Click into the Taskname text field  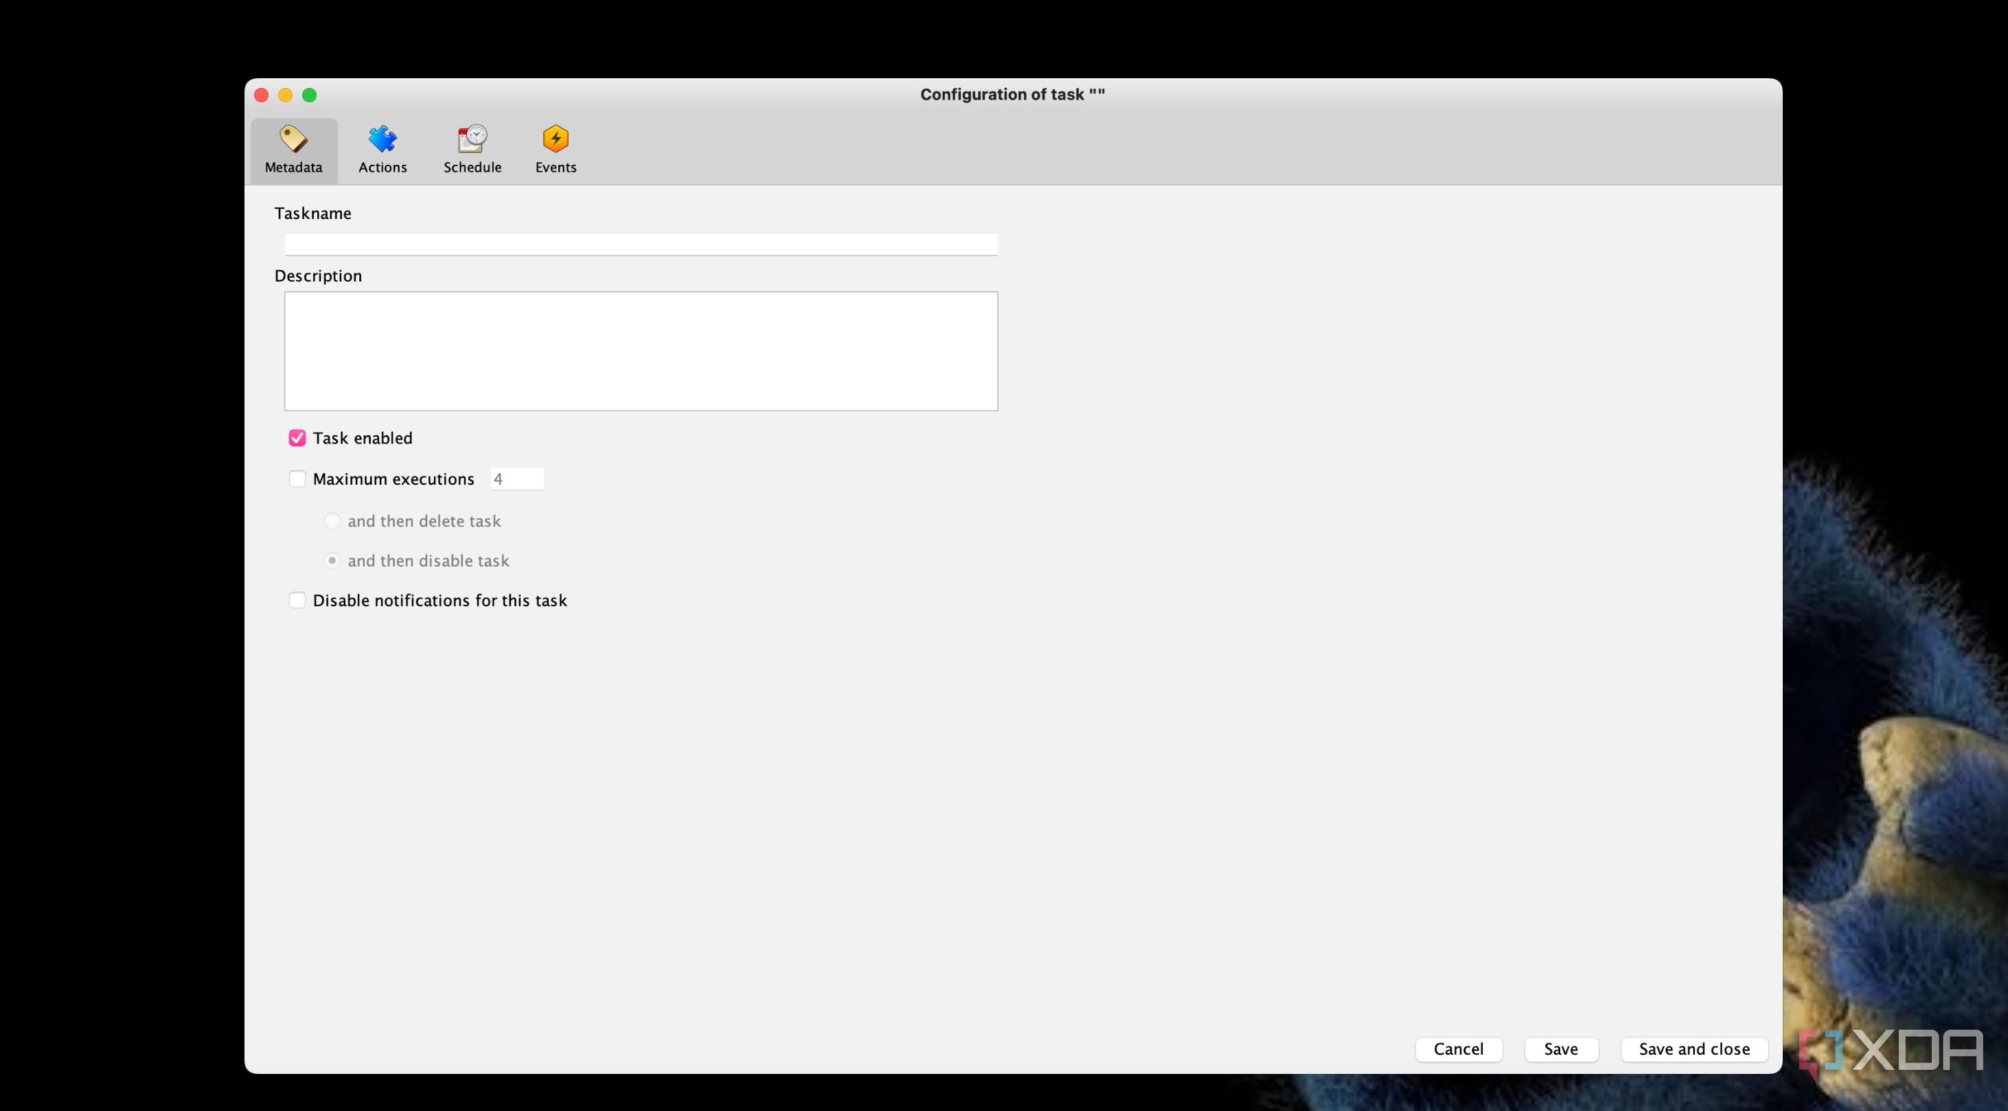(641, 244)
